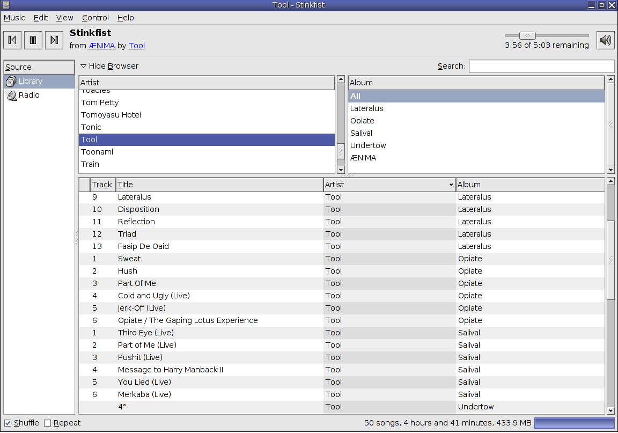Collapse the browser with Hide Browser

tap(109, 65)
